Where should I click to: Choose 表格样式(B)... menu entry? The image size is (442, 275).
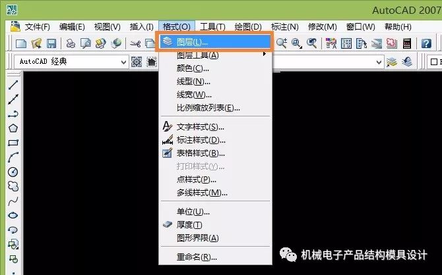pos(216,153)
